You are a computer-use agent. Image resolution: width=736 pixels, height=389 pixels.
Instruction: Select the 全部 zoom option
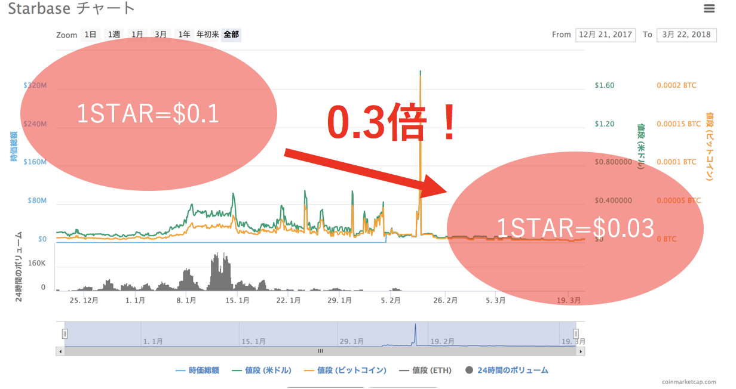pyautogui.click(x=231, y=35)
